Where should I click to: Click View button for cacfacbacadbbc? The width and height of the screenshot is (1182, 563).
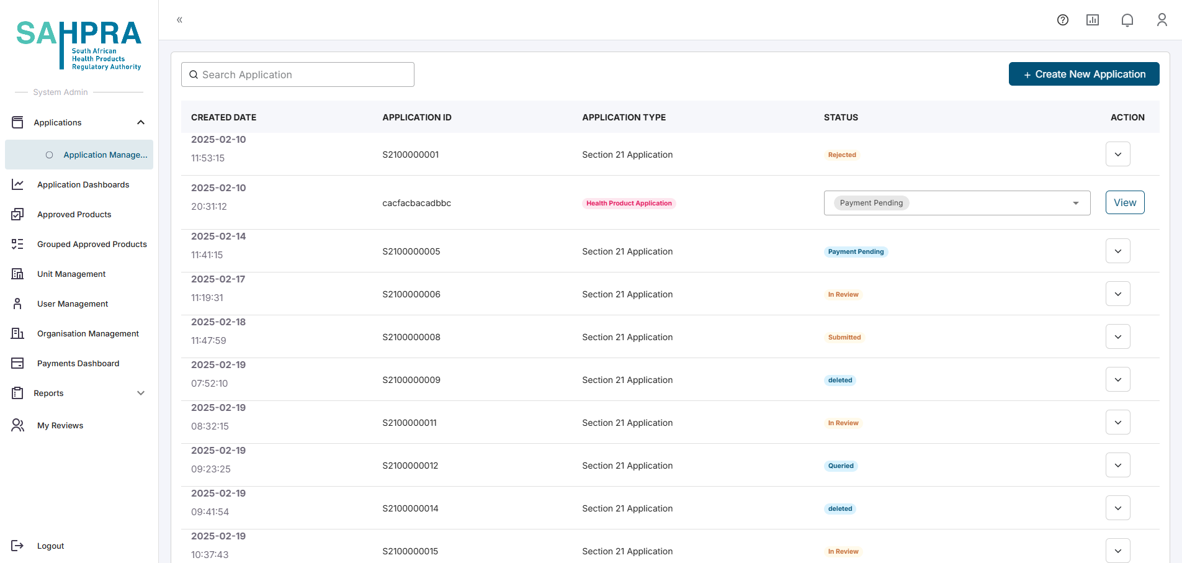click(x=1125, y=202)
